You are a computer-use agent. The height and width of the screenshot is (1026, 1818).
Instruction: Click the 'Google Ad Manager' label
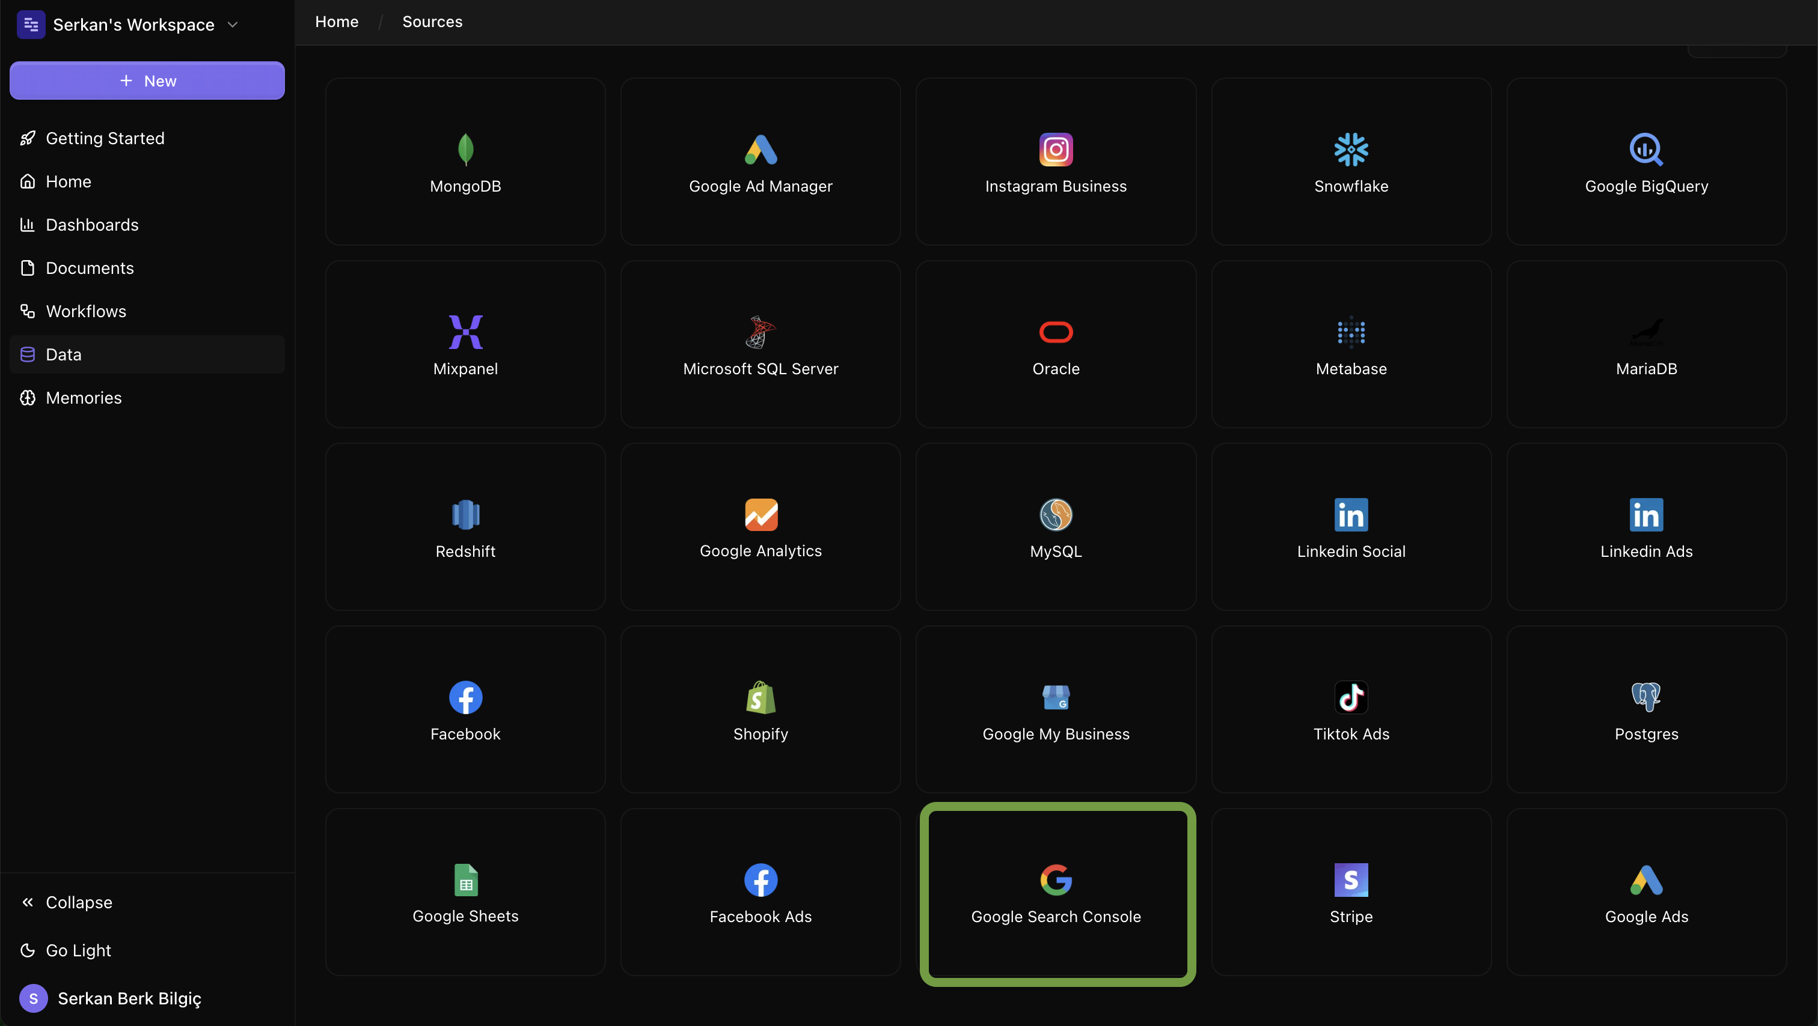[x=760, y=186]
